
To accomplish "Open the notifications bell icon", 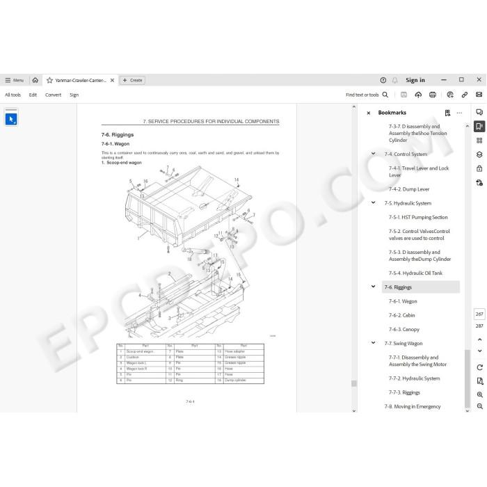I will (394, 80).
